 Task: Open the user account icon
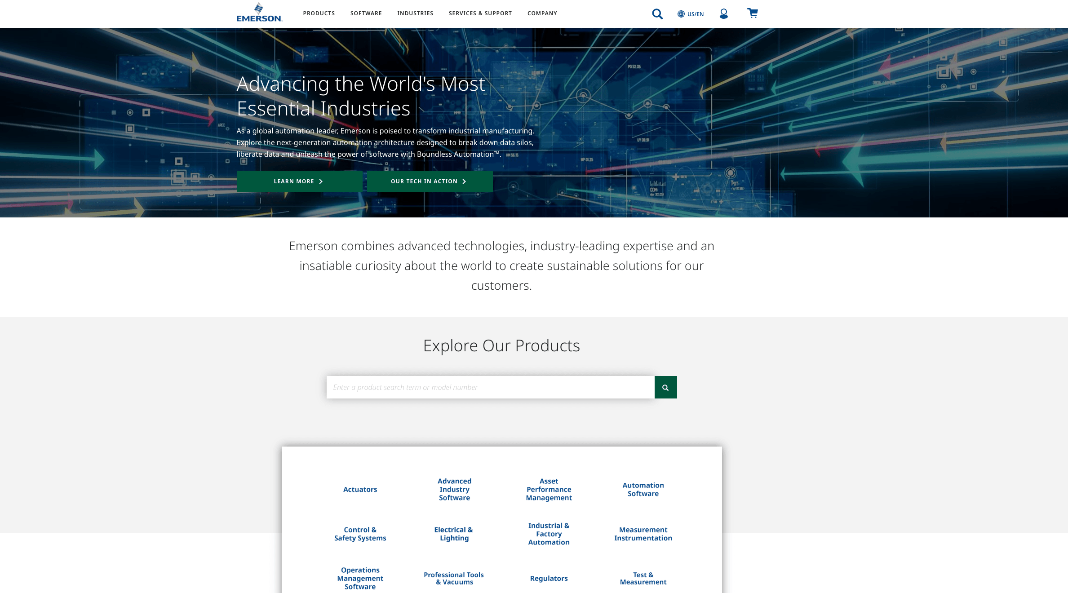coord(723,14)
